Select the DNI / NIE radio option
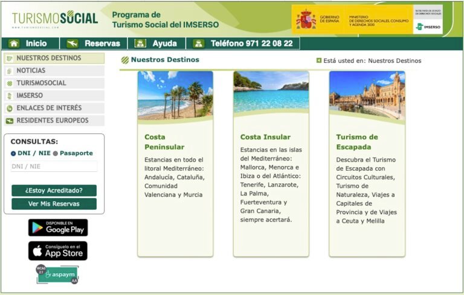The width and height of the screenshot is (464, 295). [13, 153]
